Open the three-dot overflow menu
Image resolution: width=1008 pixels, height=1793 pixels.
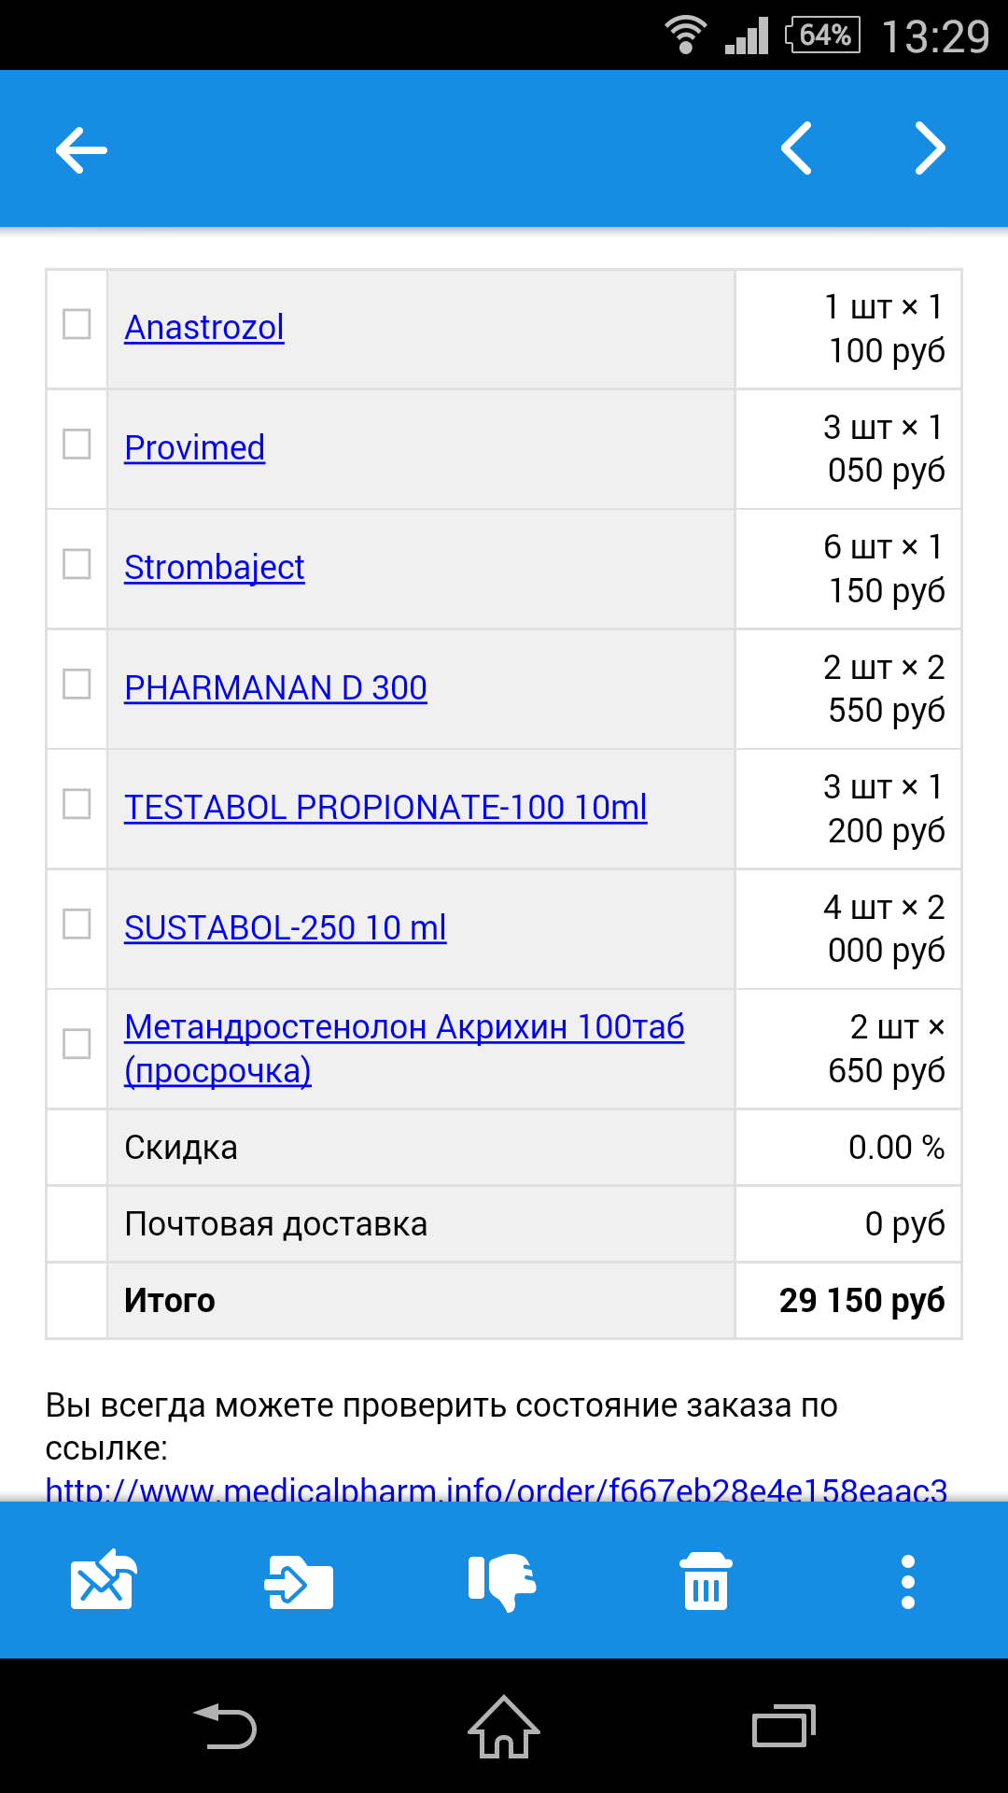(x=907, y=1581)
